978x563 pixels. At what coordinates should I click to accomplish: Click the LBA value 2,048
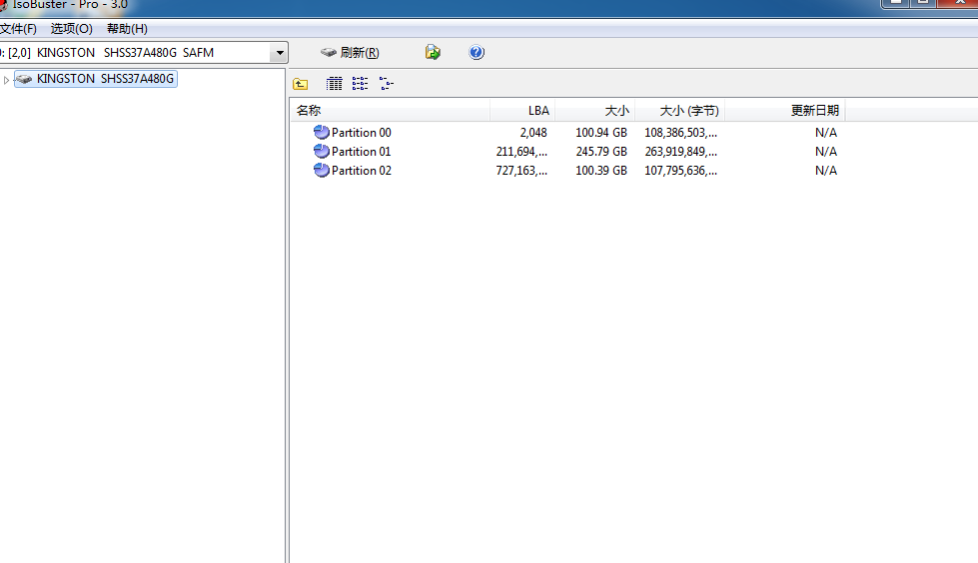click(x=533, y=133)
